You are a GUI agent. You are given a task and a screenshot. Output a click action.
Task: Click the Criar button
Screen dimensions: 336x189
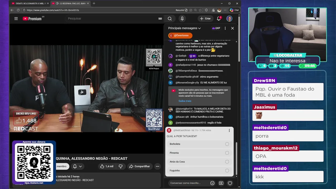point(205,19)
